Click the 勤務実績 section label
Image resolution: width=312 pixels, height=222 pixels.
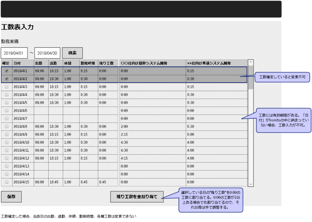click(10, 41)
